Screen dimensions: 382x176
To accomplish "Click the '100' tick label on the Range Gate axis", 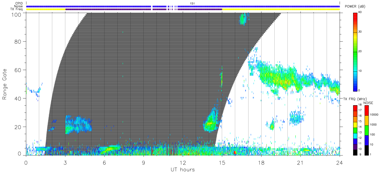I will click(16, 14).
